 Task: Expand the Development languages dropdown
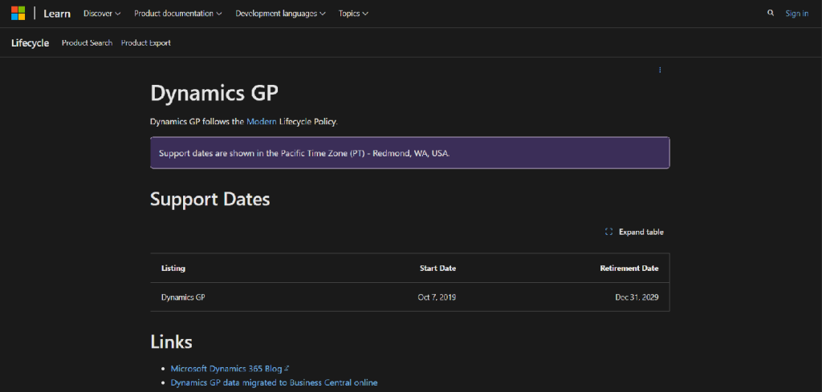[280, 14]
